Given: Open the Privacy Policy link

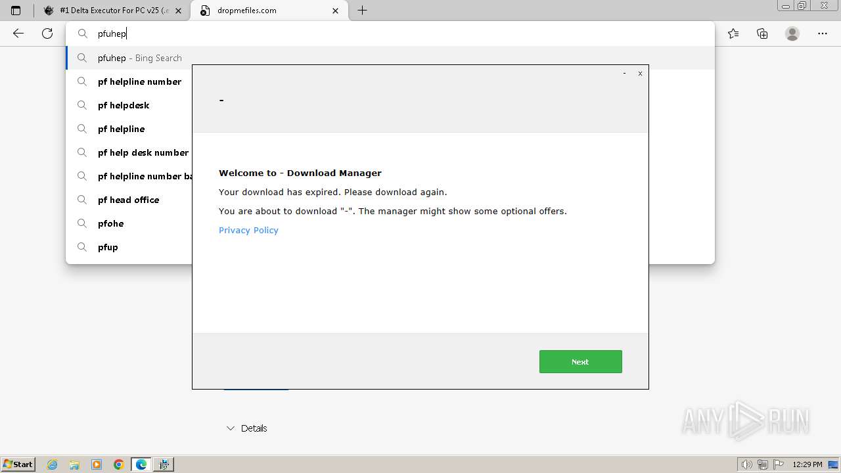Looking at the screenshot, I should 248,230.
